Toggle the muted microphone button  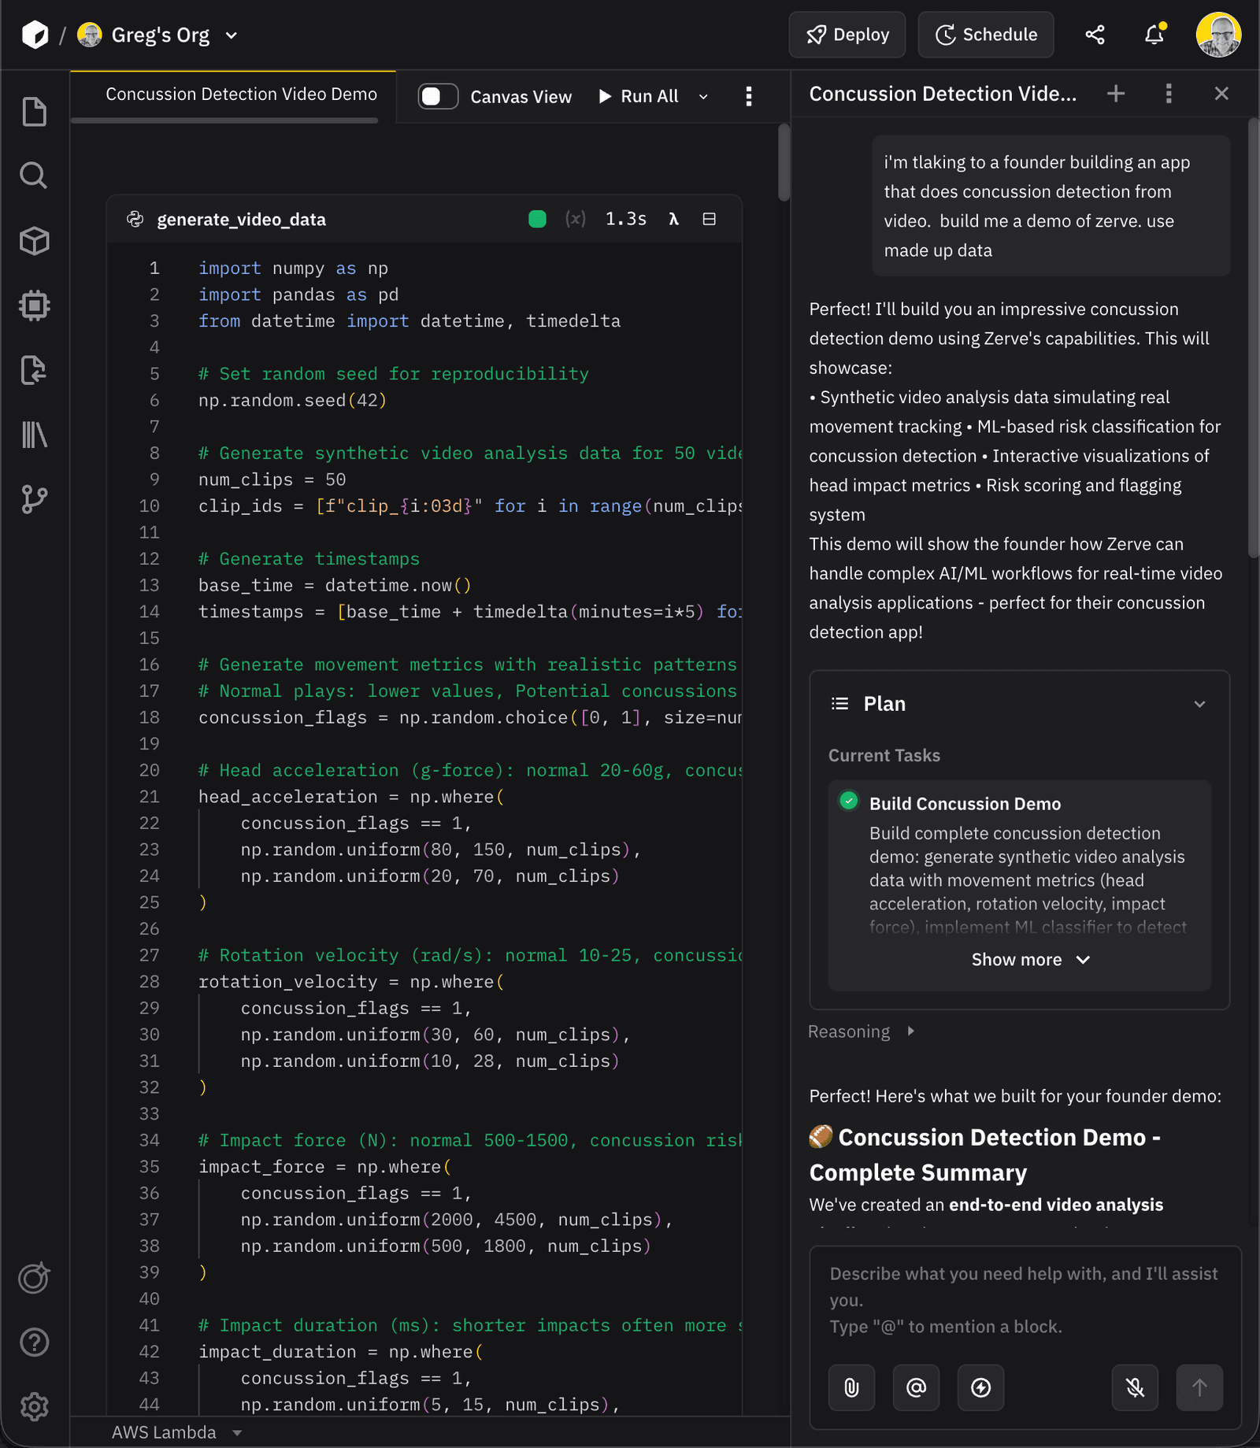click(1135, 1387)
